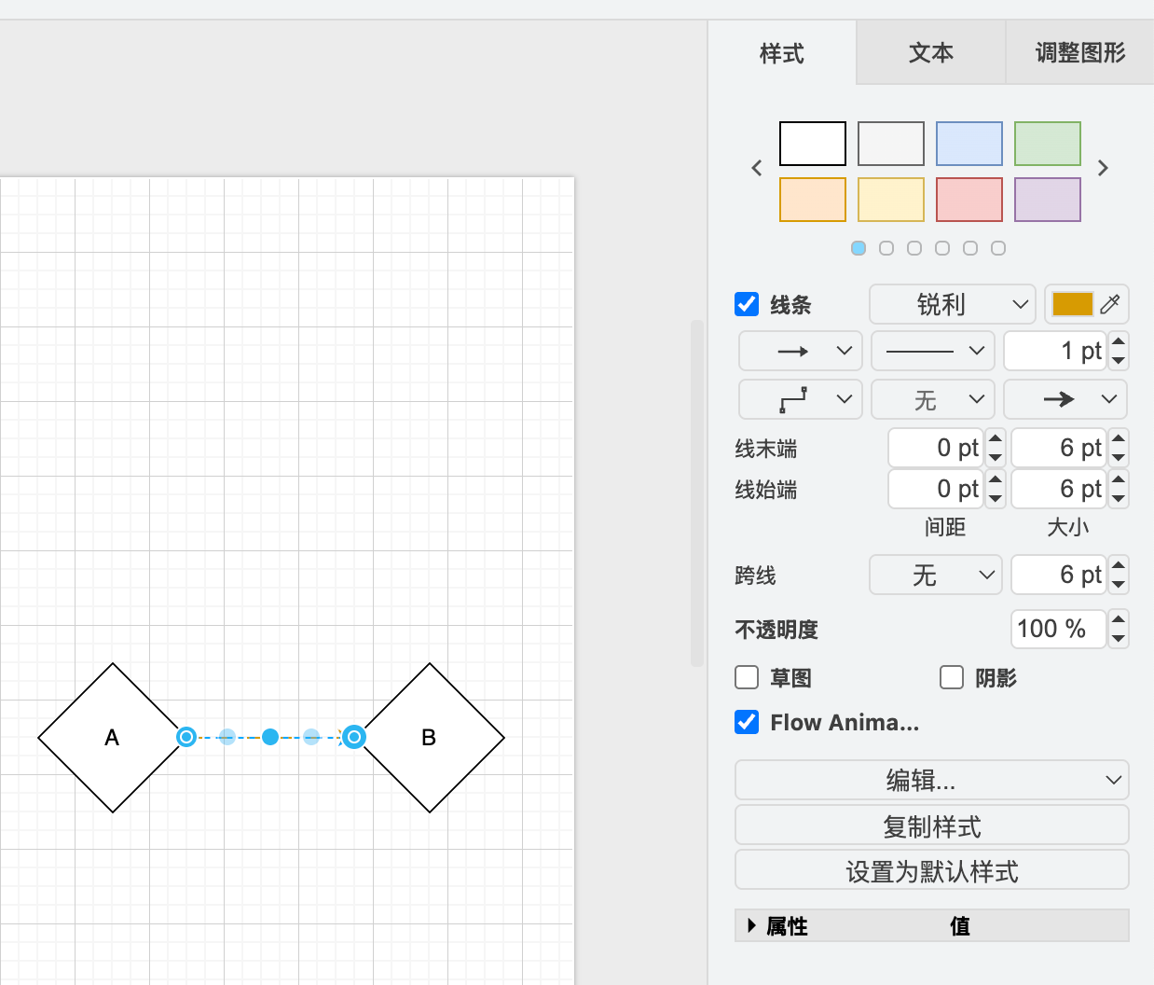Image resolution: width=1154 pixels, height=985 pixels.
Task: Open the line end arrow picker
Action: coord(1065,399)
